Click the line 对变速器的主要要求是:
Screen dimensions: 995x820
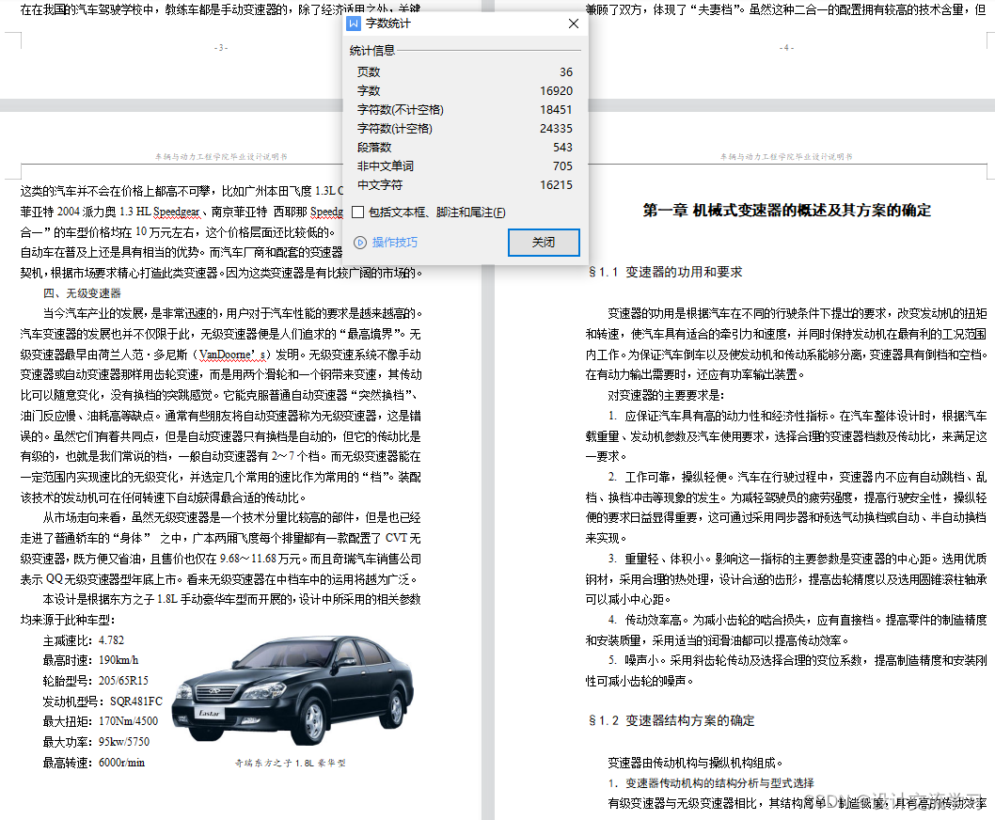coord(666,395)
